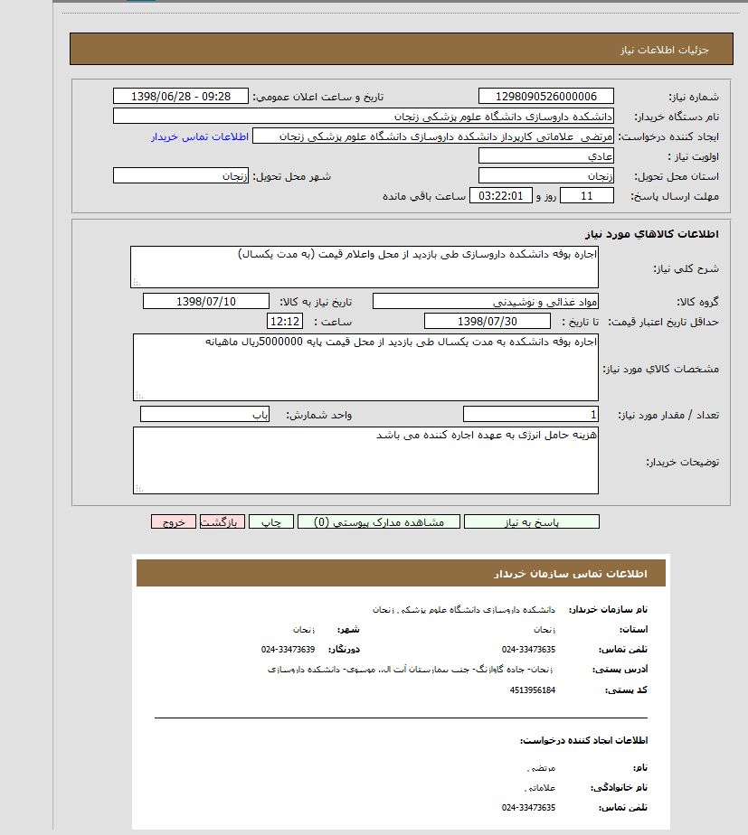Open مشاهده مدارک پیوستی (0) attachments button

[x=378, y=522]
